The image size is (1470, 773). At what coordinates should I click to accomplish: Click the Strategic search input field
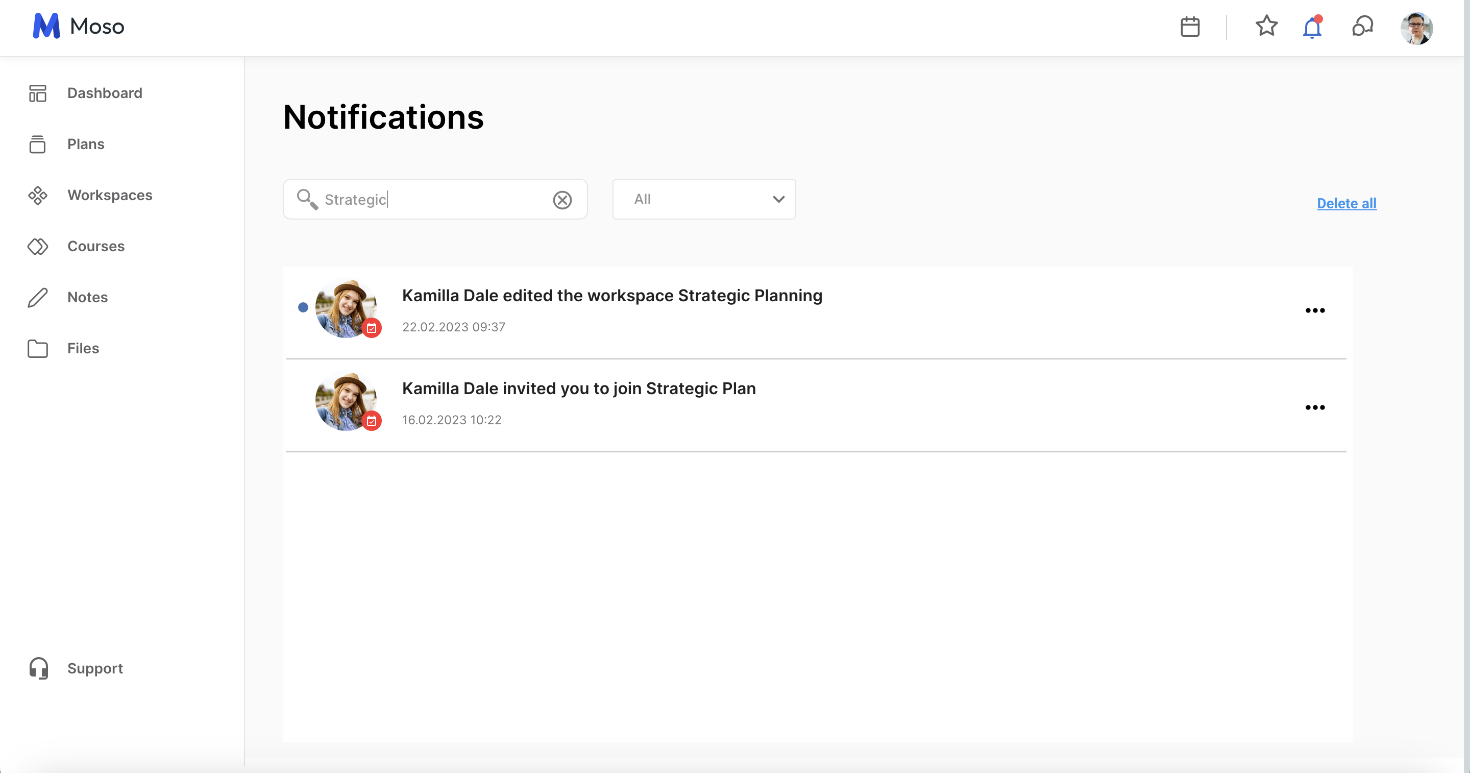[434, 199]
